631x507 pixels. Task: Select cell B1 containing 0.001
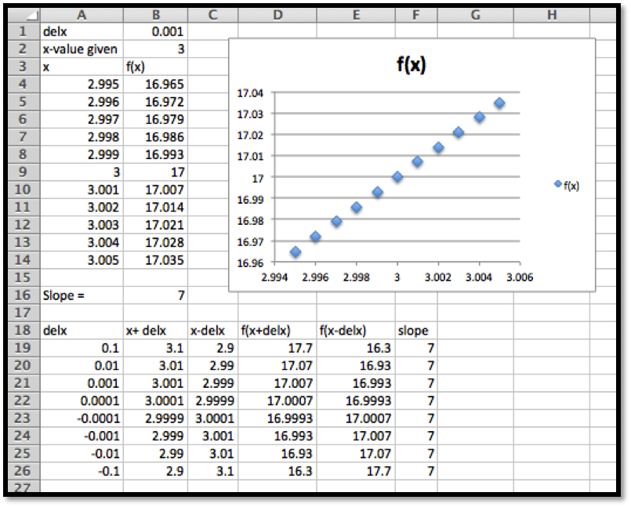(x=155, y=31)
